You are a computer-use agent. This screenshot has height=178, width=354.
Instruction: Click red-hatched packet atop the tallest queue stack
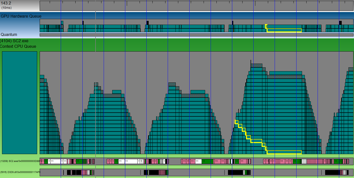256,65
